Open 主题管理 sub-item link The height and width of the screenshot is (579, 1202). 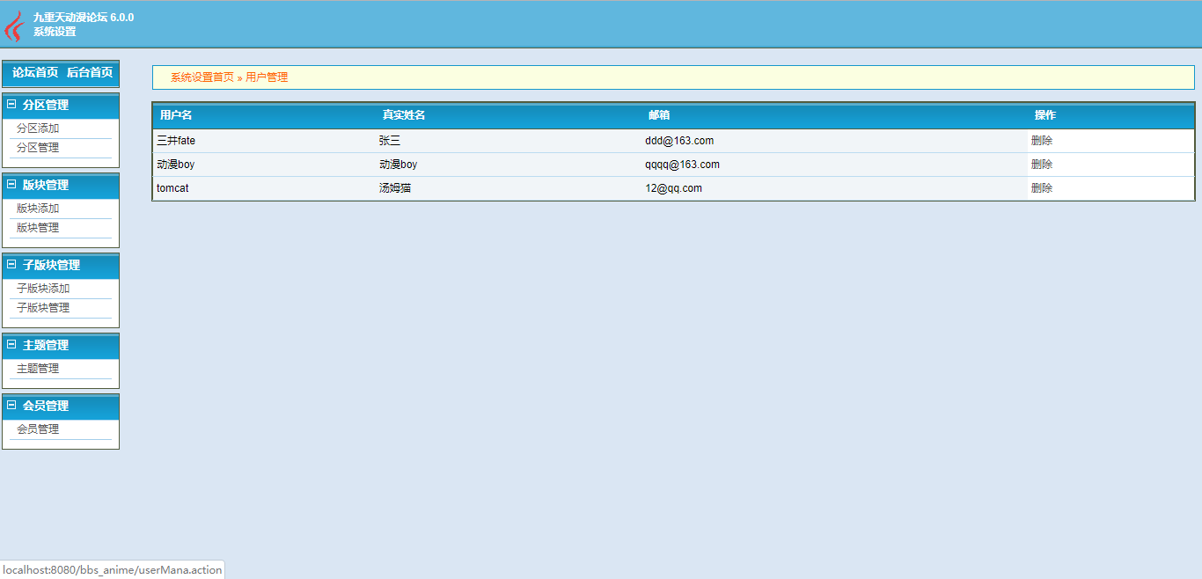pos(38,369)
